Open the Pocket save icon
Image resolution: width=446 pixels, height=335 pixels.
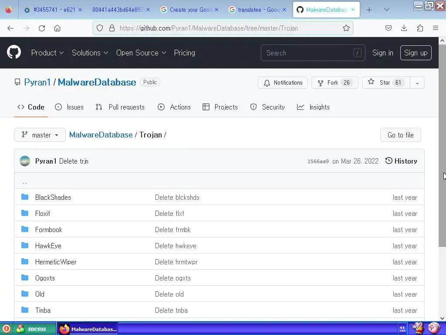coord(388,28)
